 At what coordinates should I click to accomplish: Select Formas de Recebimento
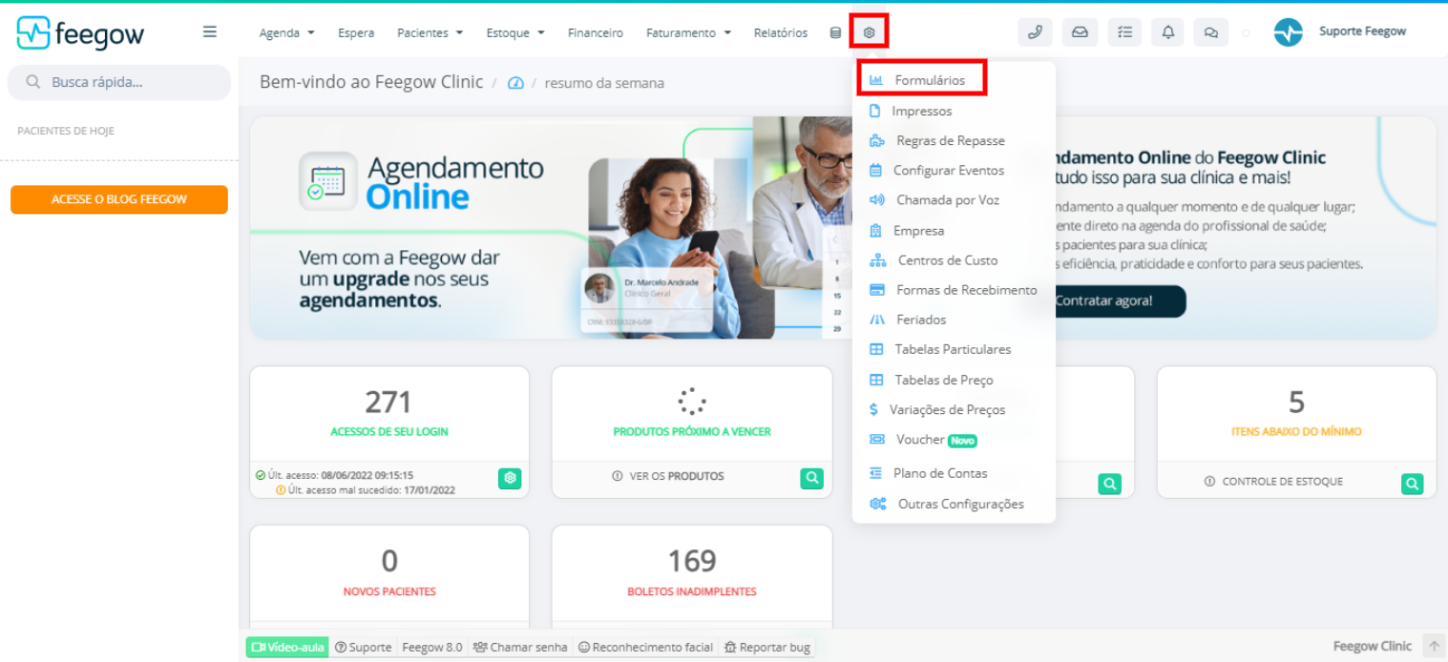coord(954,289)
